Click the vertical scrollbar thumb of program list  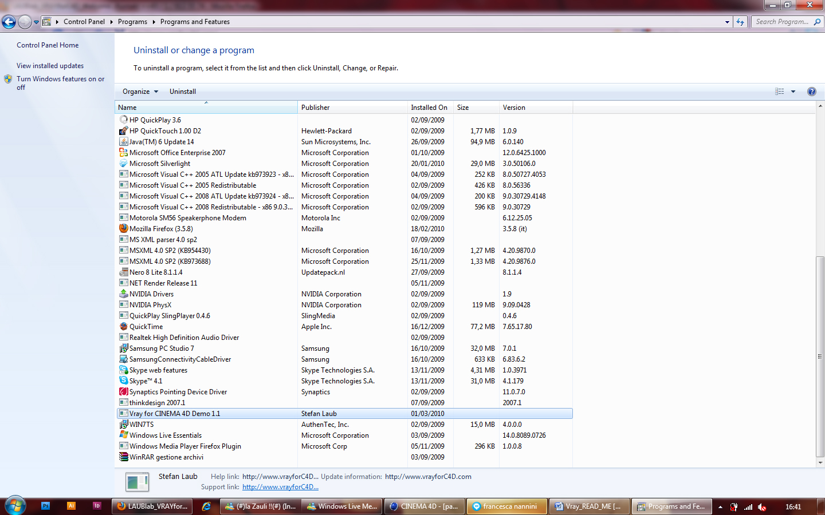820,356
